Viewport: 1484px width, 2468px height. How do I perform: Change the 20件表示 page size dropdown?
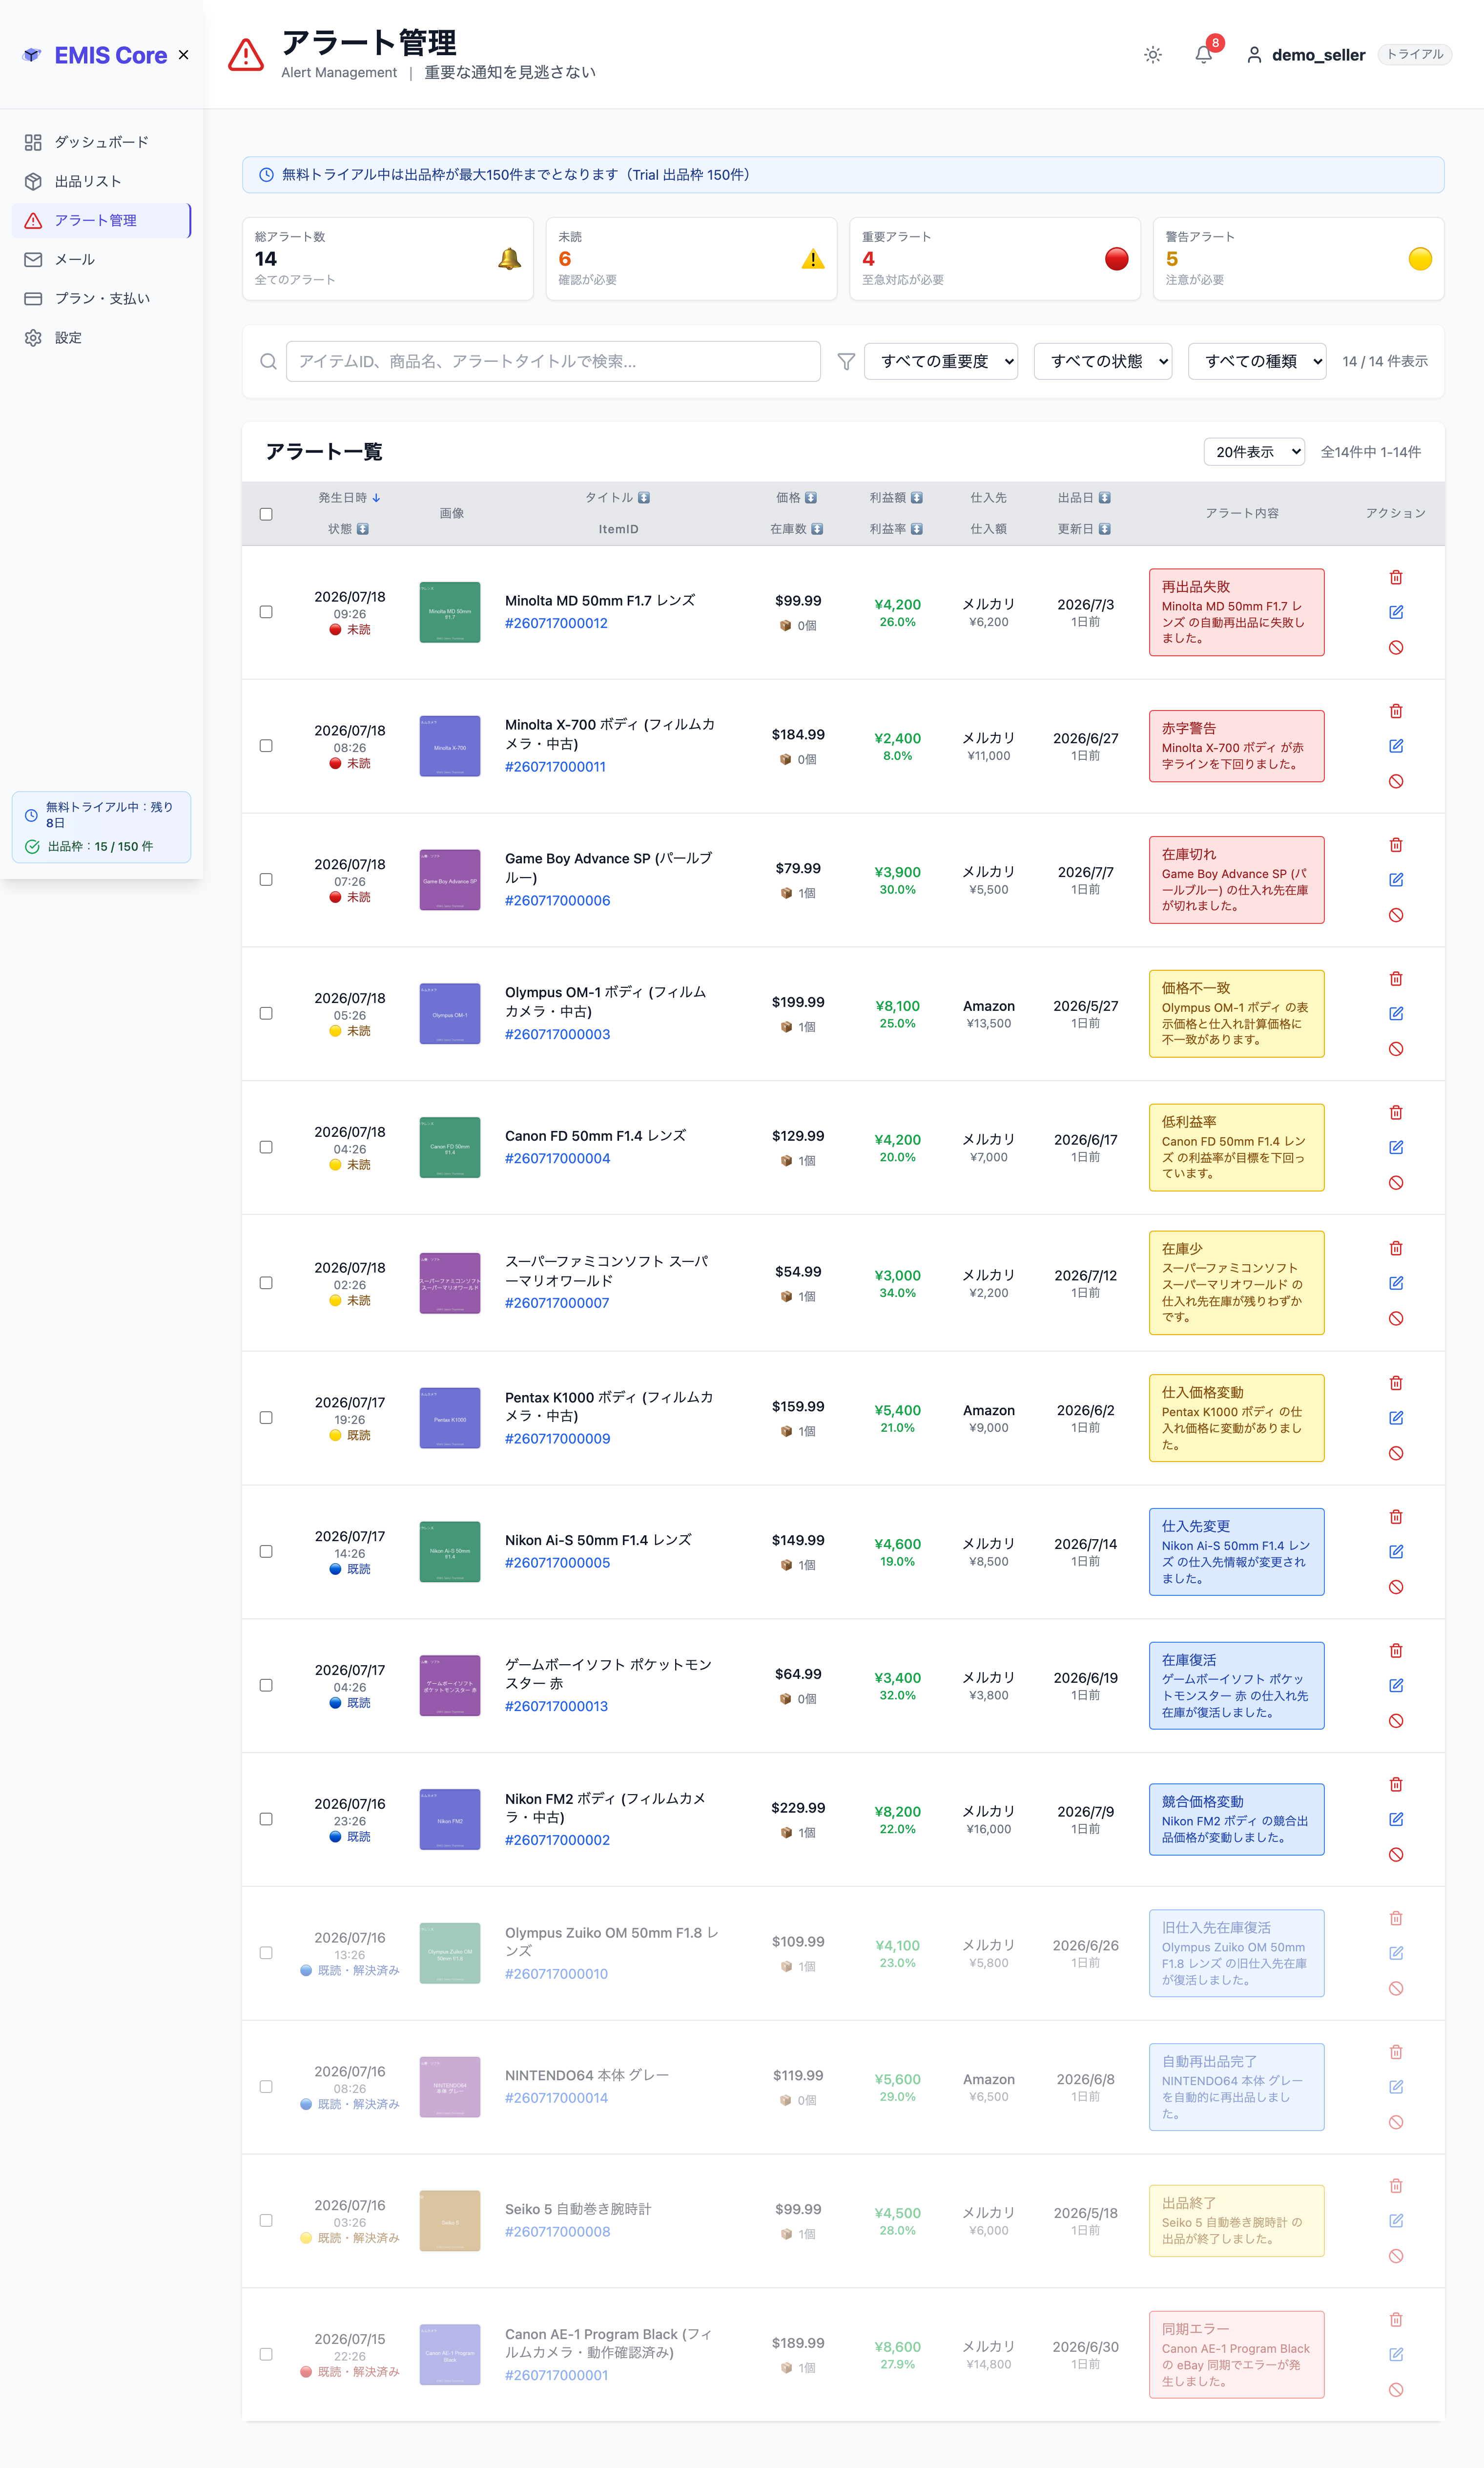tap(1254, 452)
